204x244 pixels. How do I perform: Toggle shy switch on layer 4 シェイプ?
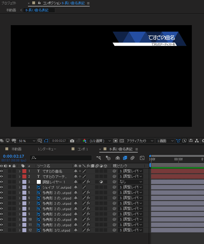[76, 187]
